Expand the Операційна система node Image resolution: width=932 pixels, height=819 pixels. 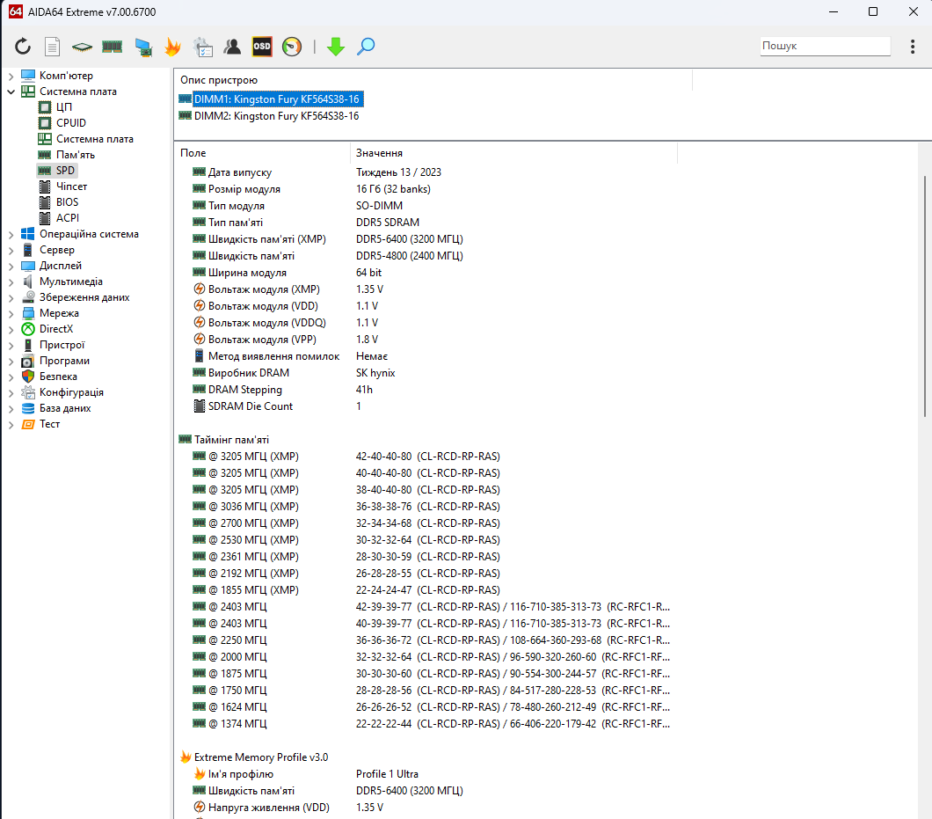[11, 234]
